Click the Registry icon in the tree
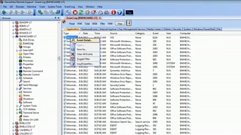Screen dimensions: 241x135 click(20, 67)
